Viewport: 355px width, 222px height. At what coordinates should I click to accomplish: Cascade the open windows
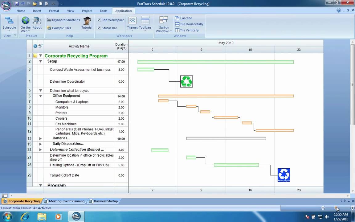pyautogui.click(x=184, y=18)
